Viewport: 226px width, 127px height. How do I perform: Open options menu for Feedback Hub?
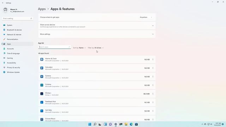153,102
